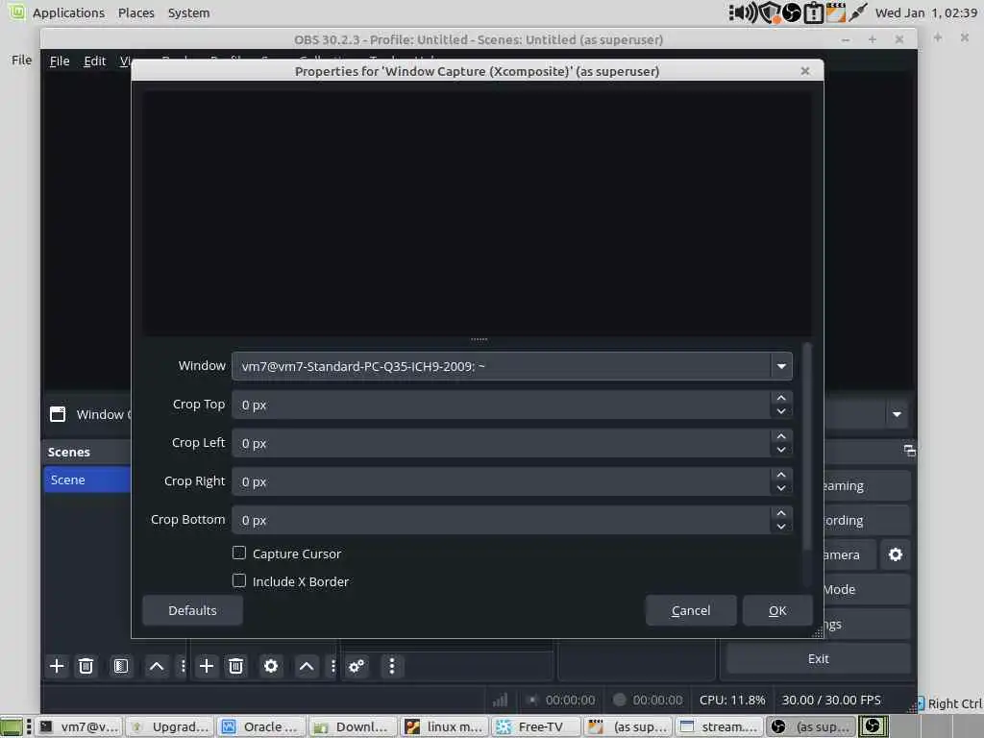The width and height of the screenshot is (984, 738).
Task: Expand dropdown arrow right of source toolbar
Action: coord(897,414)
